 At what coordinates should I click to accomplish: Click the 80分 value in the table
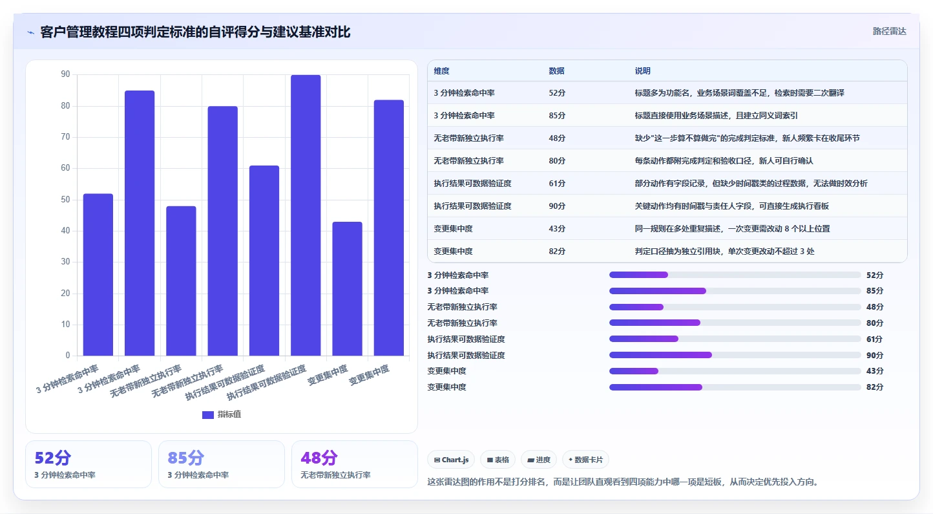557,161
